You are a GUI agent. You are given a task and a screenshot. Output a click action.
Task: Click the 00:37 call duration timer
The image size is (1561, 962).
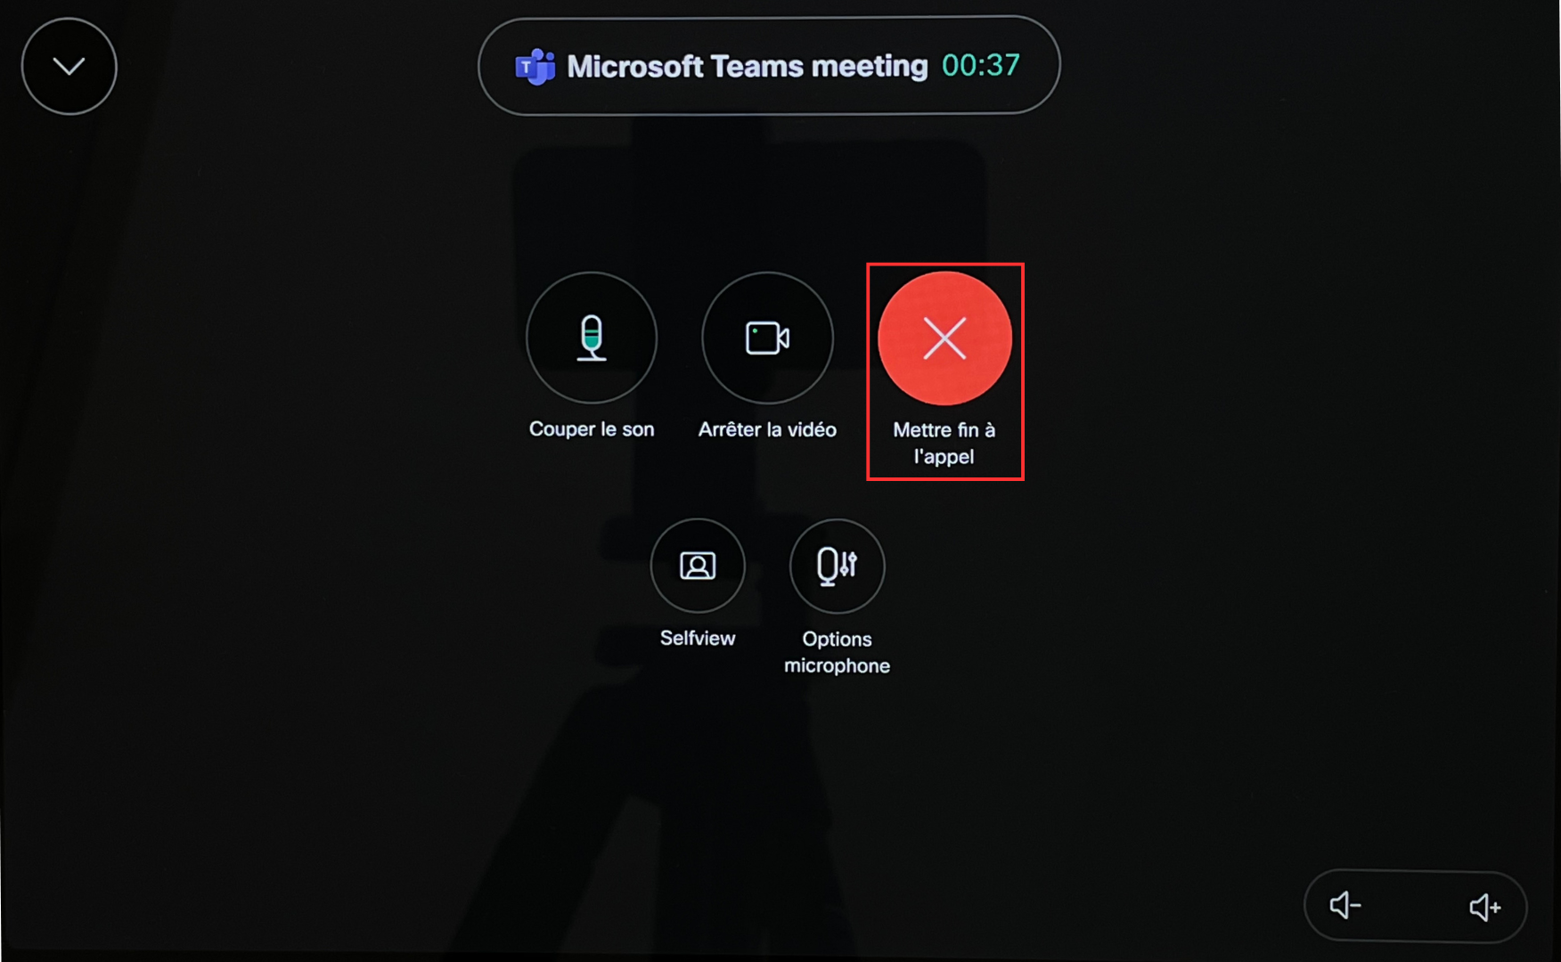pyautogui.click(x=981, y=65)
